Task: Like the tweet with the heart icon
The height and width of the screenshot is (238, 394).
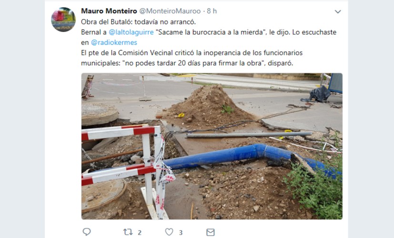Action: 169,232
